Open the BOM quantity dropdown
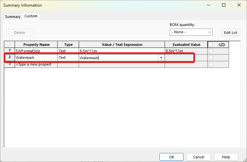The image size is (247, 162). [x=191, y=32]
